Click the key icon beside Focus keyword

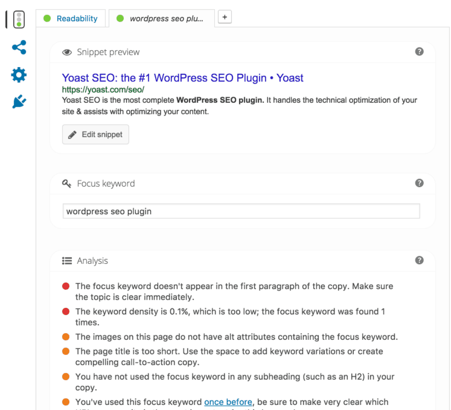67,184
